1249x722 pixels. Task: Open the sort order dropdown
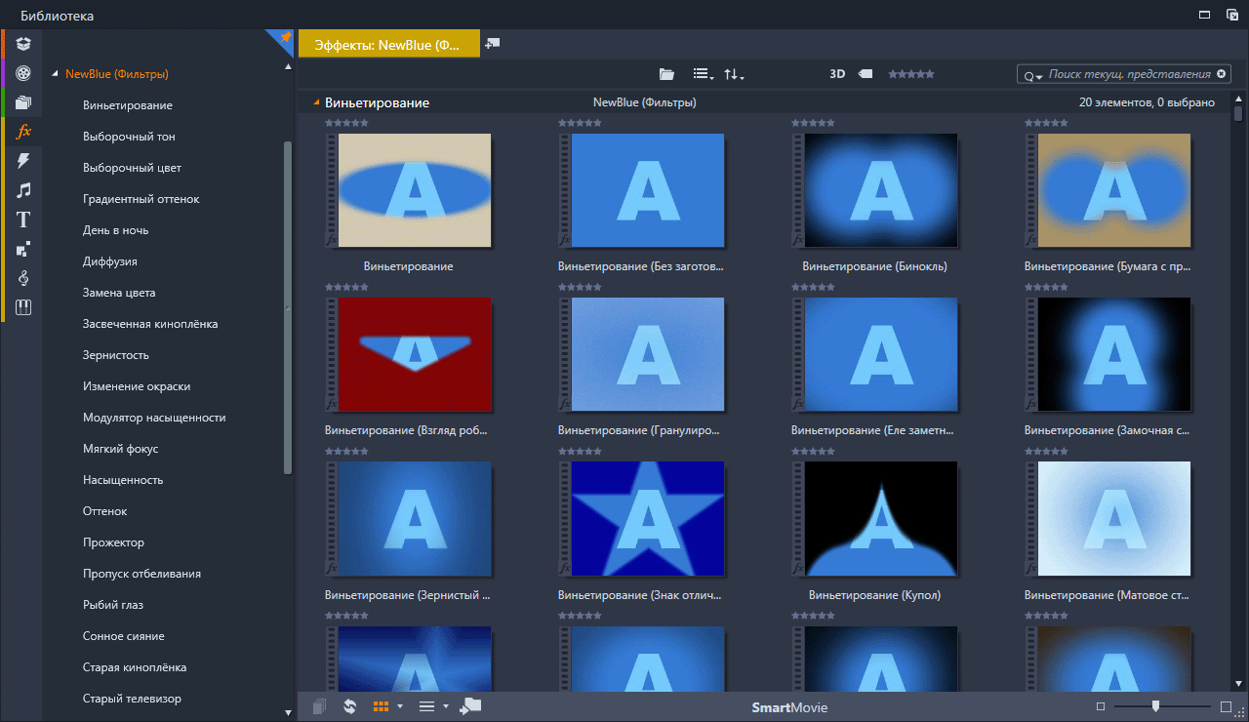point(734,74)
